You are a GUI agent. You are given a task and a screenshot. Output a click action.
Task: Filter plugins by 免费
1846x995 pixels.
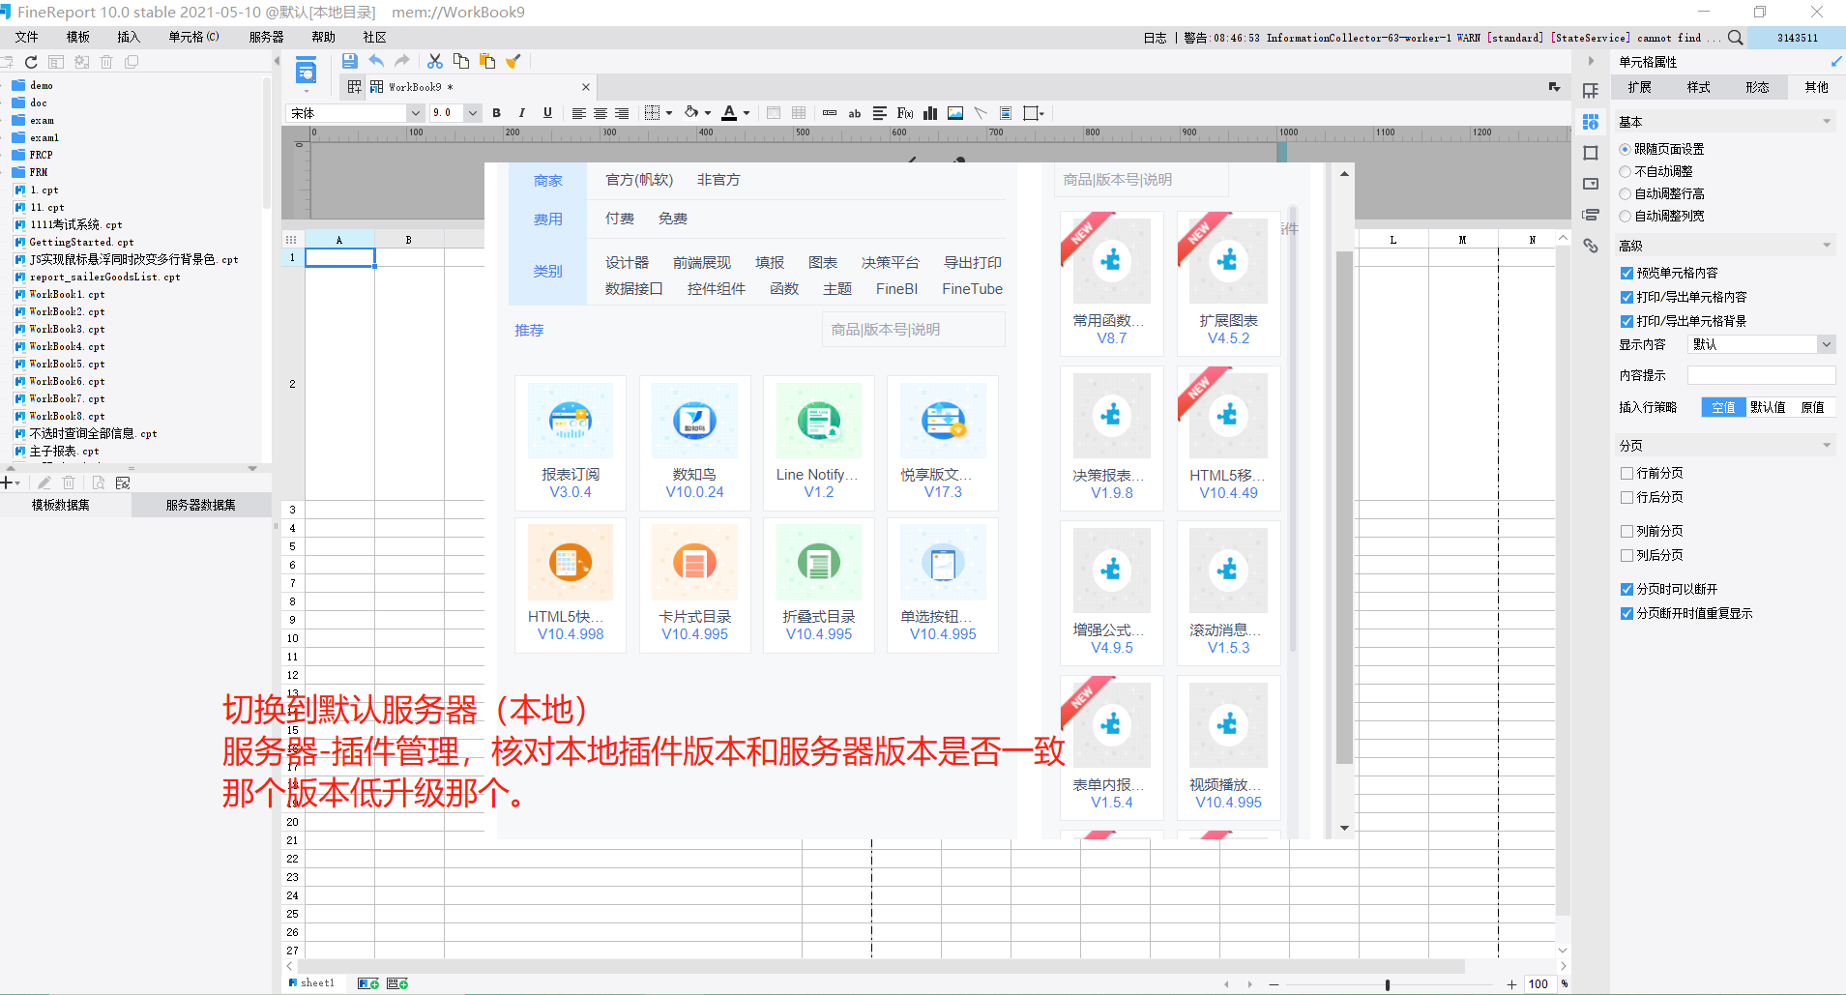tap(673, 219)
